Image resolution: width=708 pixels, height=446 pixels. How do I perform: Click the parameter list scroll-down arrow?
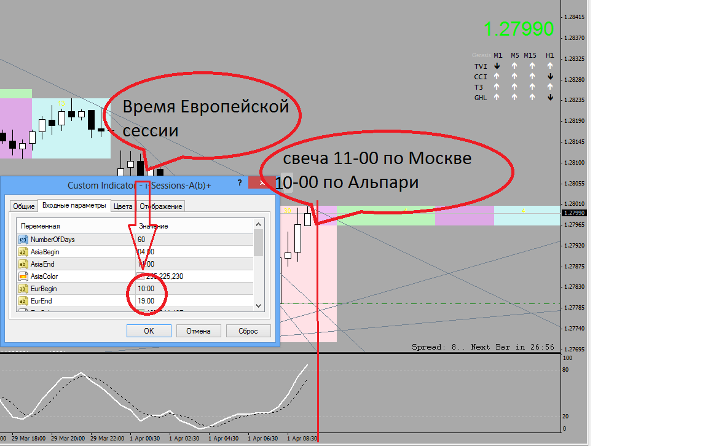[x=258, y=305]
